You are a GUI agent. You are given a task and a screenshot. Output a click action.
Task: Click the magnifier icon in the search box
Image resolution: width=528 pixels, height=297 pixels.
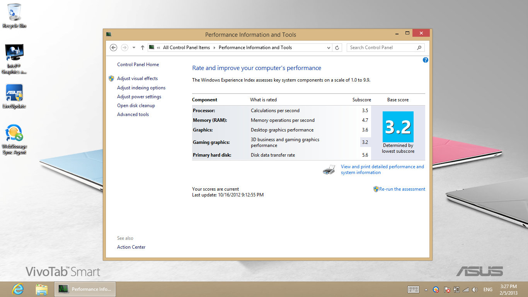419,48
